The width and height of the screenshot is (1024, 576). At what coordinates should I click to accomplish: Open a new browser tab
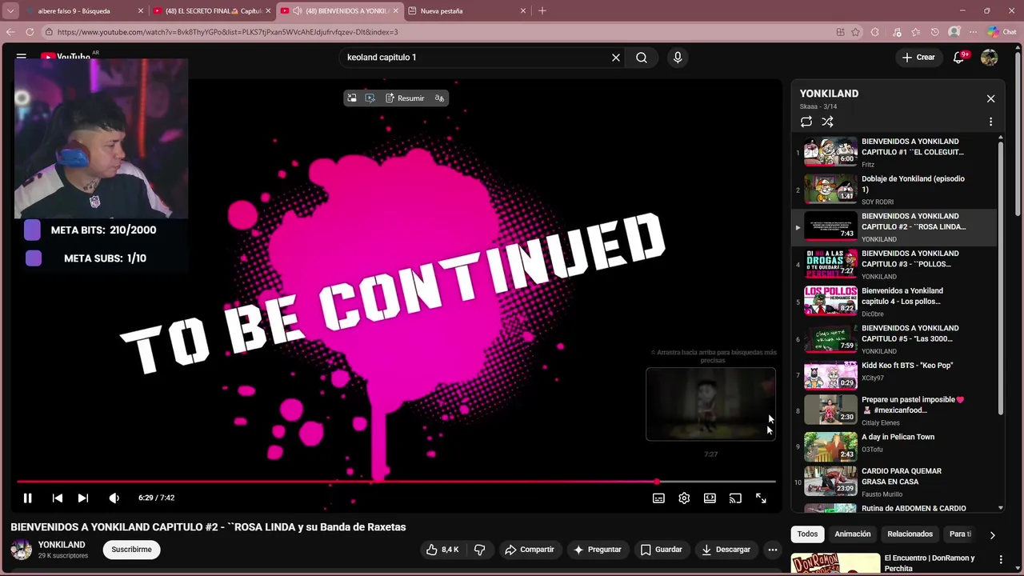pyautogui.click(x=542, y=11)
